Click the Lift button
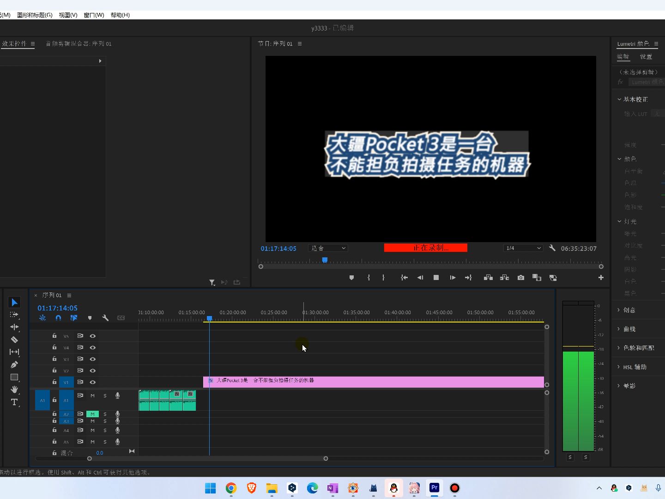 [488, 278]
